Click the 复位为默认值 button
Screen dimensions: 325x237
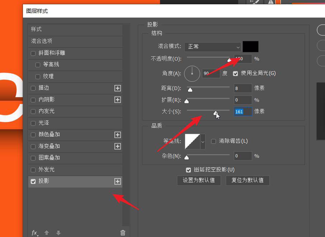pyautogui.click(x=248, y=180)
